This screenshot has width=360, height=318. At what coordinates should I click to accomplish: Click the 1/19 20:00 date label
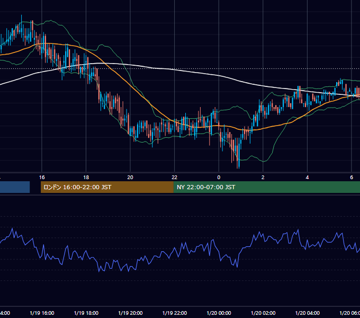point(130,313)
